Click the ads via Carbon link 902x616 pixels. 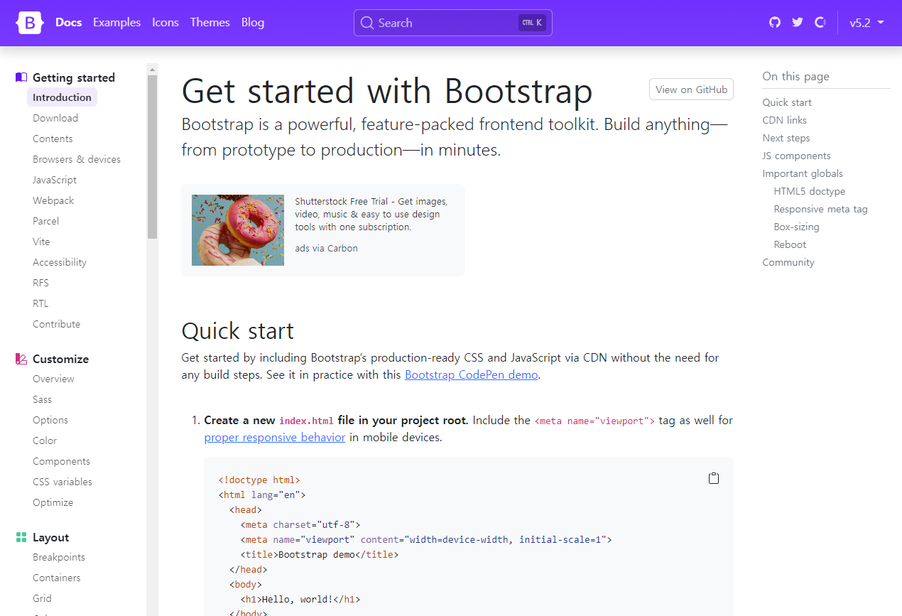pyautogui.click(x=327, y=249)
